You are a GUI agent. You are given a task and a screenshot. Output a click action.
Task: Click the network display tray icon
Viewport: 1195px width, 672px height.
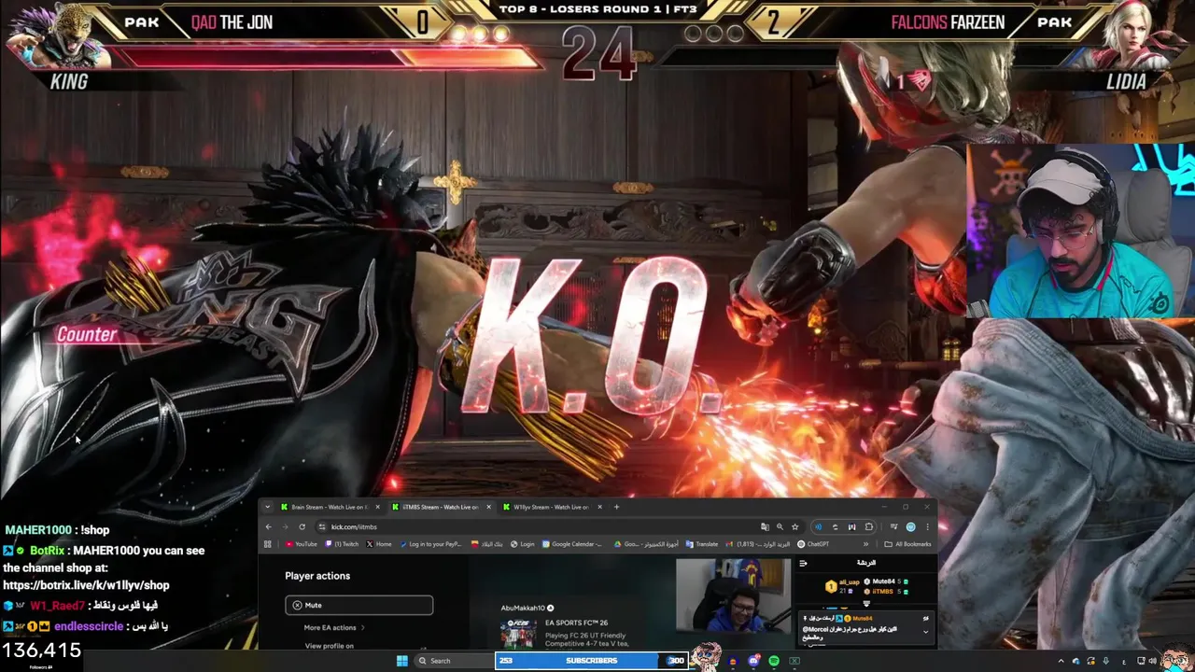click(1141, 661)
